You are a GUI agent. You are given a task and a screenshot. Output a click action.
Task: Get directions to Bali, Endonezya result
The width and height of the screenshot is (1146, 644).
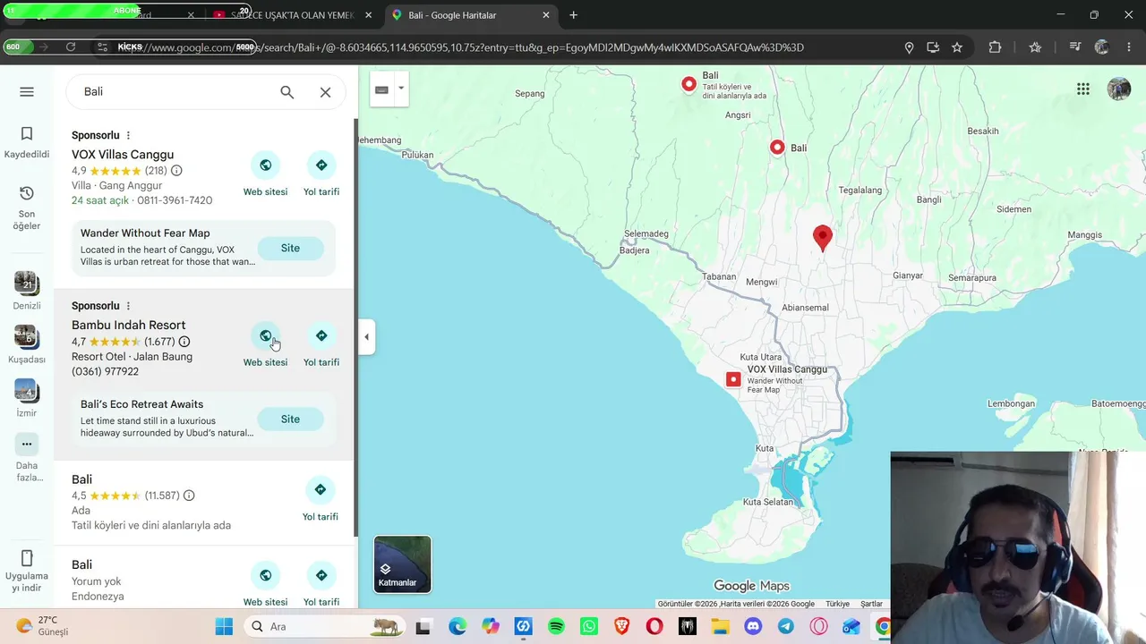[x=321, y=575]
